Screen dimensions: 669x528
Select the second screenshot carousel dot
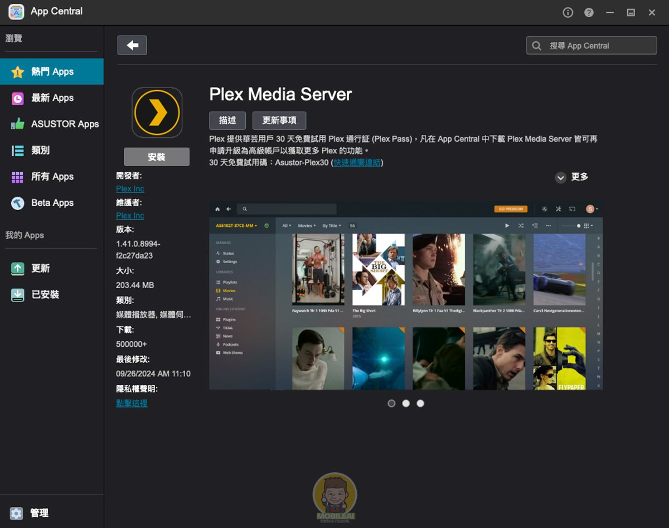point(406,403)
